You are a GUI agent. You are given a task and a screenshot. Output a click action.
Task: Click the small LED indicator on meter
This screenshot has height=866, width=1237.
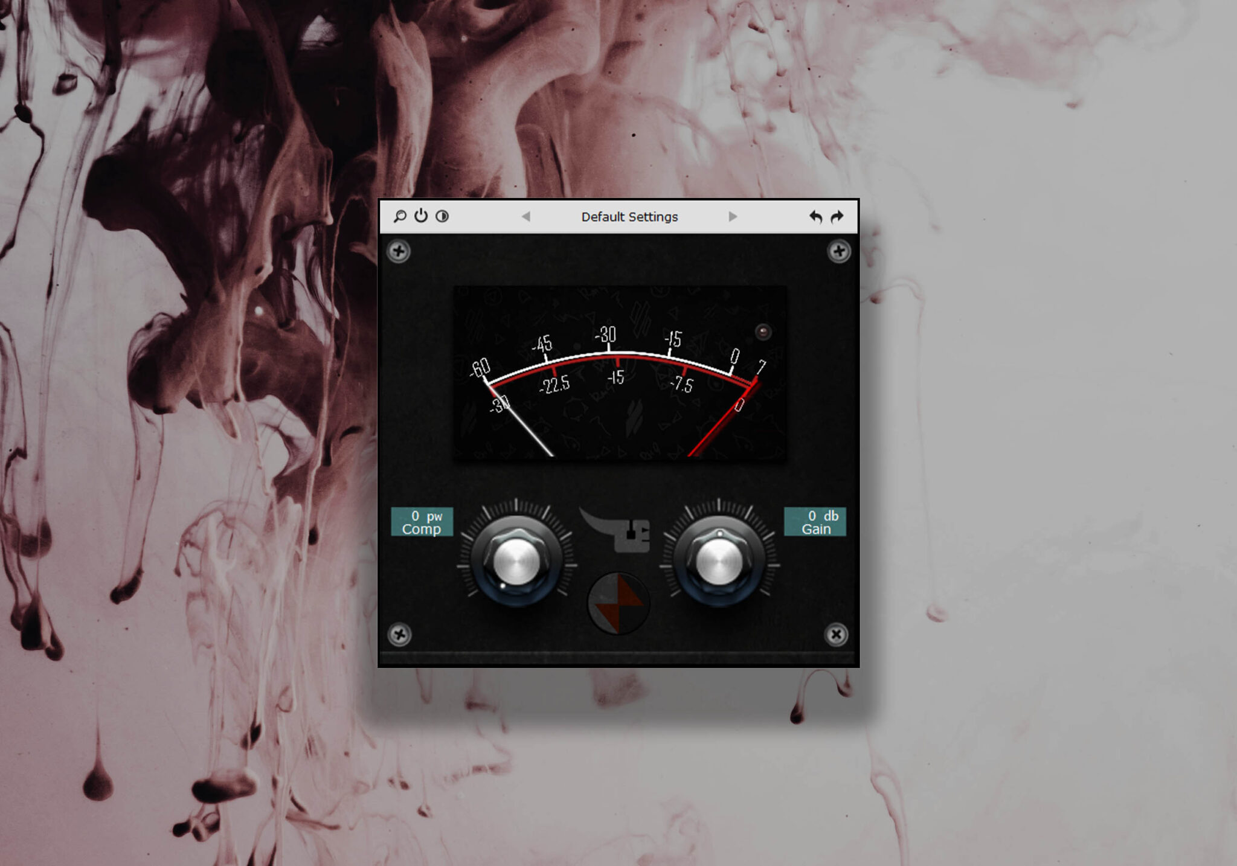point(763,332)
